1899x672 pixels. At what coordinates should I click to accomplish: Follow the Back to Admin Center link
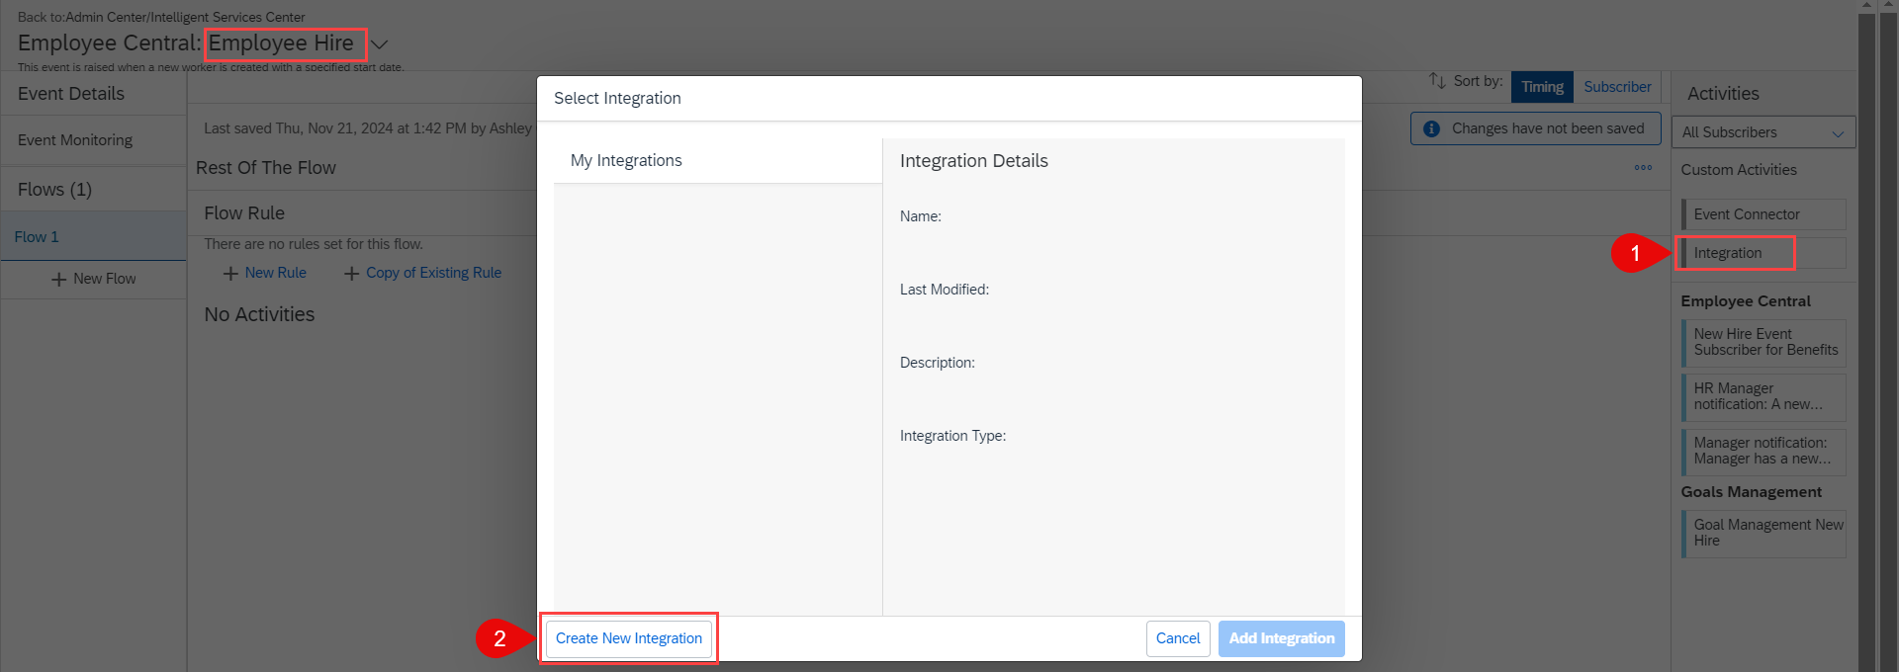tap(161, 17)
